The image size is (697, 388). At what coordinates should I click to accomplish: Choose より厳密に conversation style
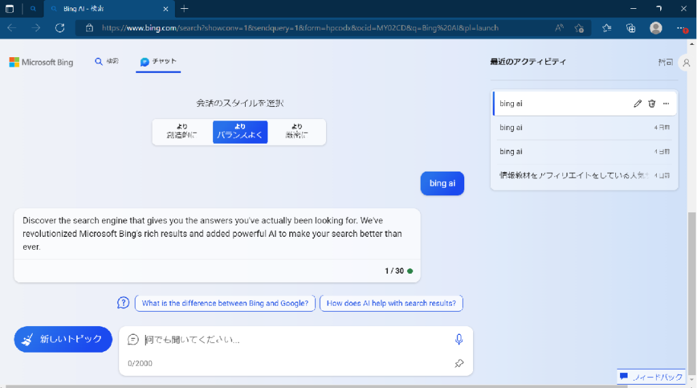point(297,131)
